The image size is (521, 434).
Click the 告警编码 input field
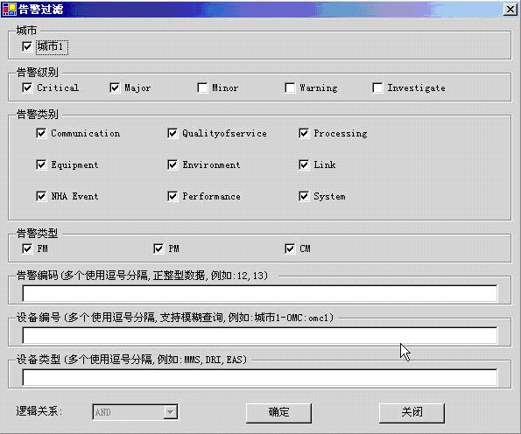click(260, 293)
